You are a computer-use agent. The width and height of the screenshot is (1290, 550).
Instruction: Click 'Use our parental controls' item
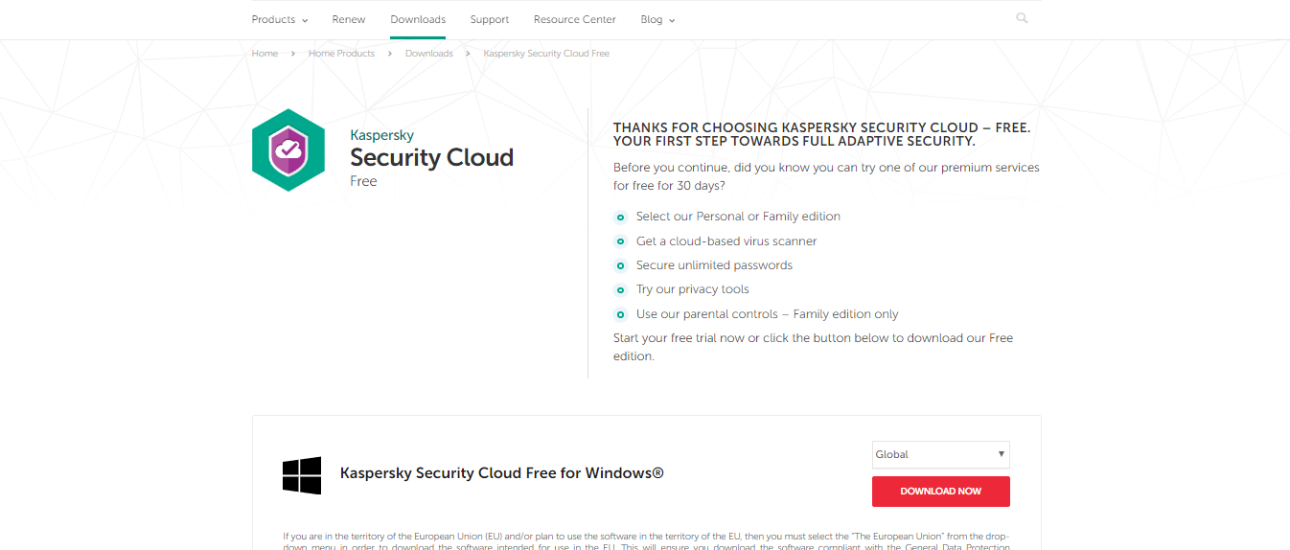(x=768, y=314)
